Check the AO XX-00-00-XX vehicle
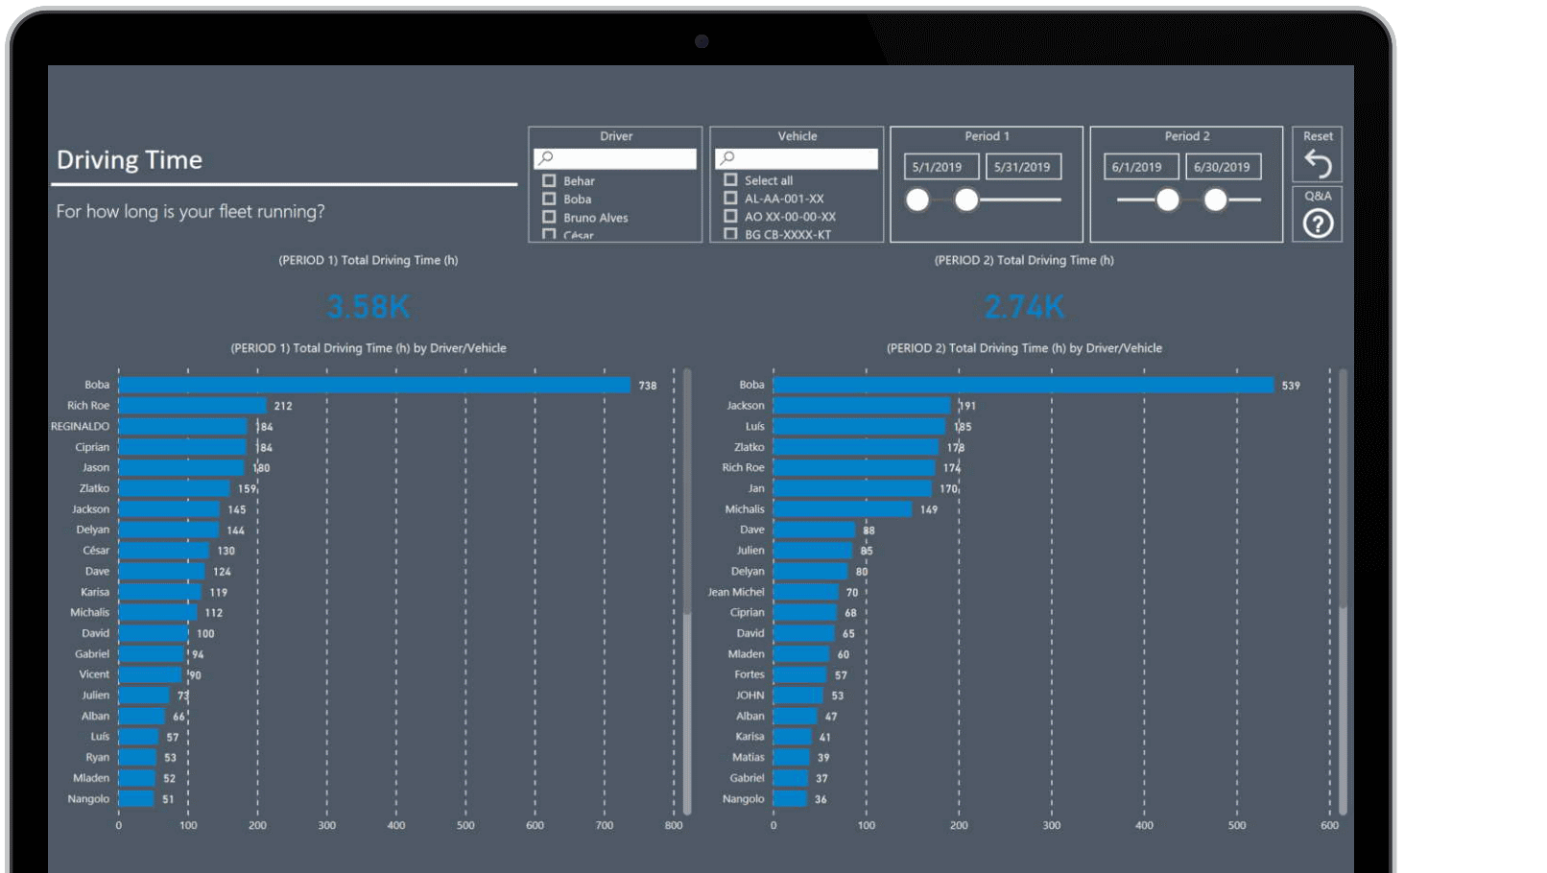 [730, 217]
